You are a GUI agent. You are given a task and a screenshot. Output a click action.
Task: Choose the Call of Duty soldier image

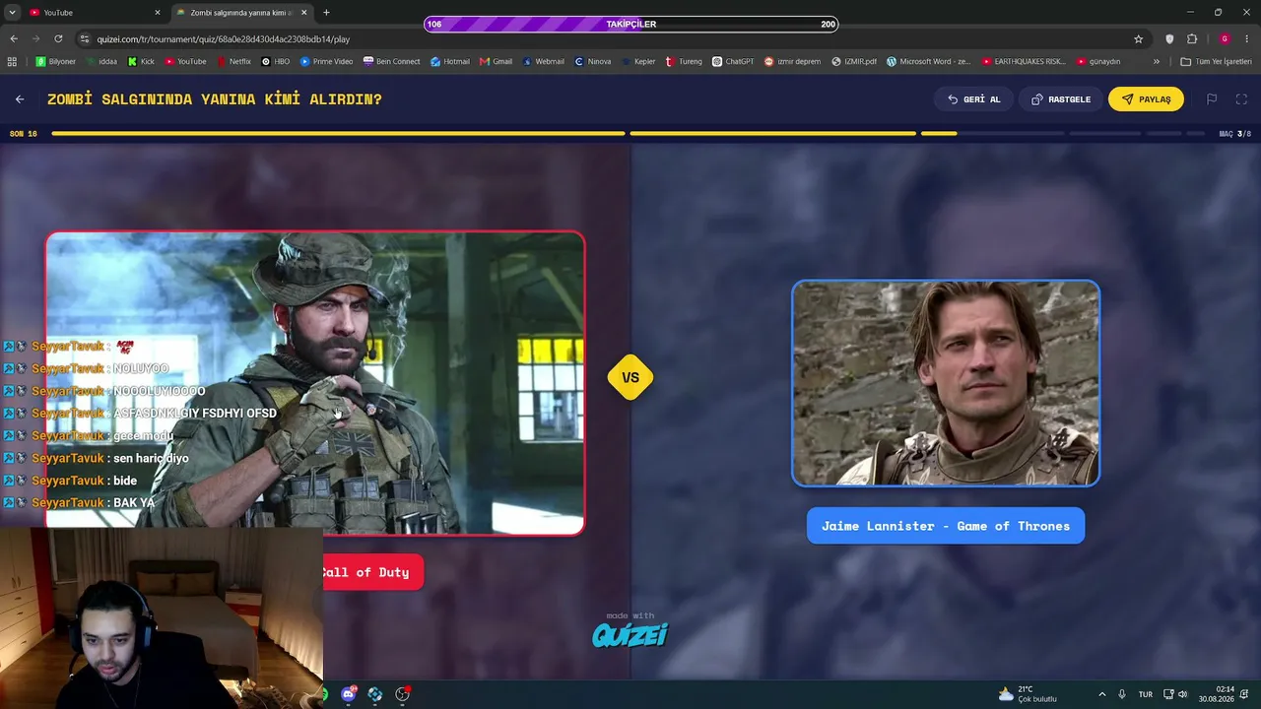(315, 383)
